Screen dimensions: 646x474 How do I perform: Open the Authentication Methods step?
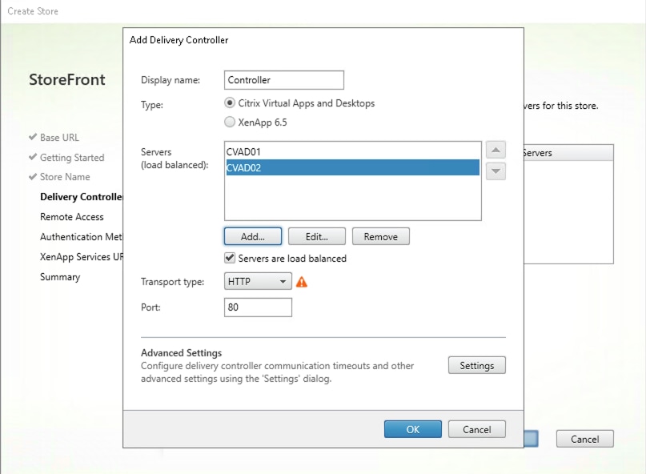82,236
